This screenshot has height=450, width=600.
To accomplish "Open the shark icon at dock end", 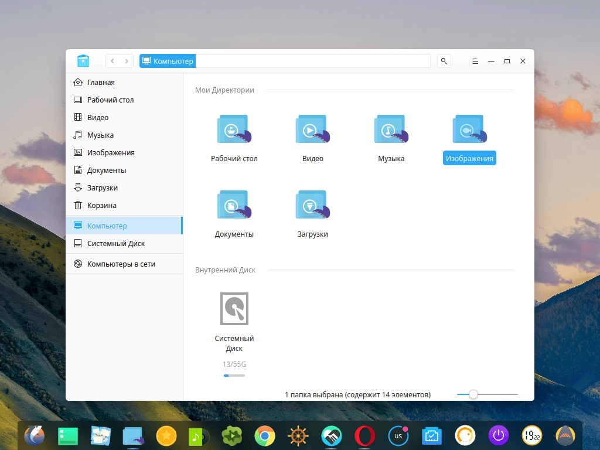I will click(565, 435).
